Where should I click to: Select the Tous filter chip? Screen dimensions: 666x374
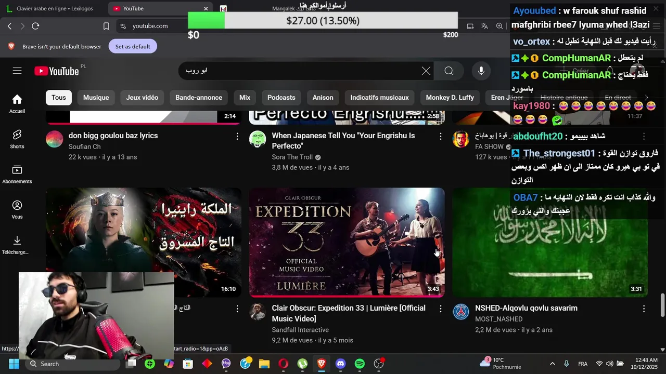[59, 98]
